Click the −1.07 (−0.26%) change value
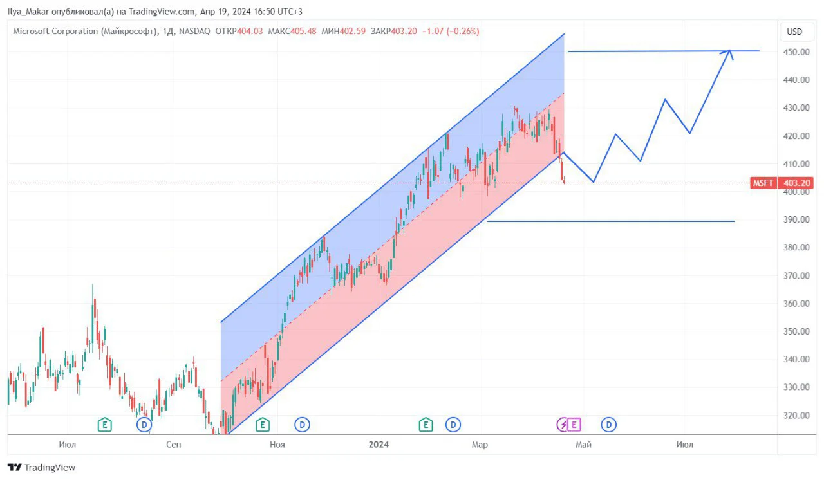 [x=451, y=31]
